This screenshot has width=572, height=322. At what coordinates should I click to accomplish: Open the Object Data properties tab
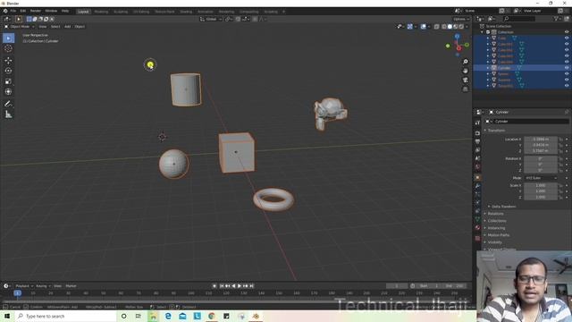(x=477, y=219)
